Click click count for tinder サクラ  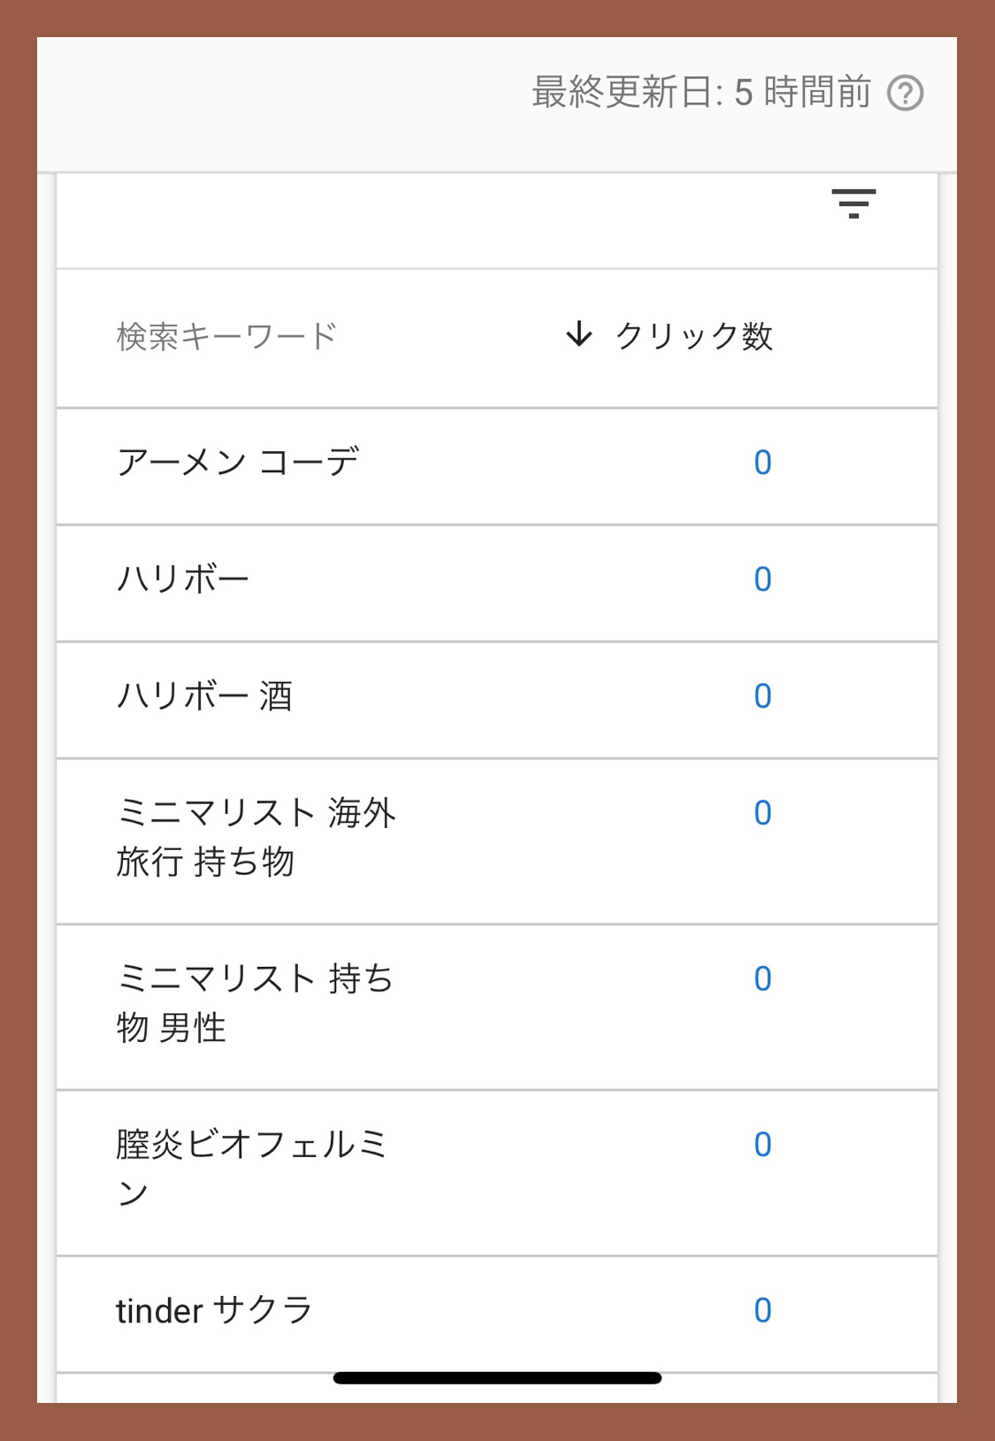(762, 1310)
